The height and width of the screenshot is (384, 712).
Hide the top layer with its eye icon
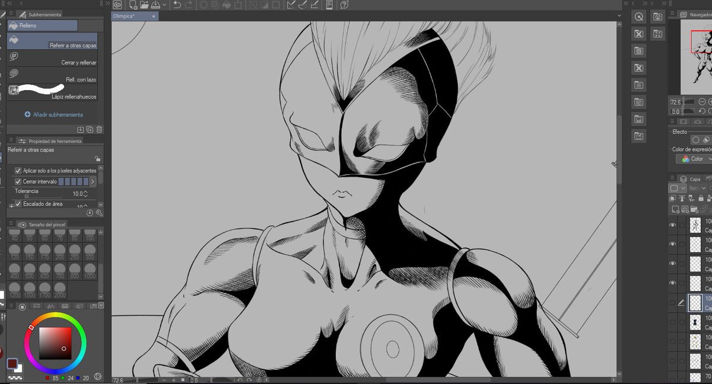point(672,225)
